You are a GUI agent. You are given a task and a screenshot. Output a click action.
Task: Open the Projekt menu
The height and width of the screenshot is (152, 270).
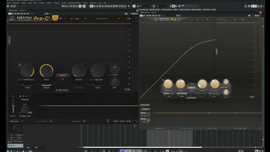coord(24,3)
